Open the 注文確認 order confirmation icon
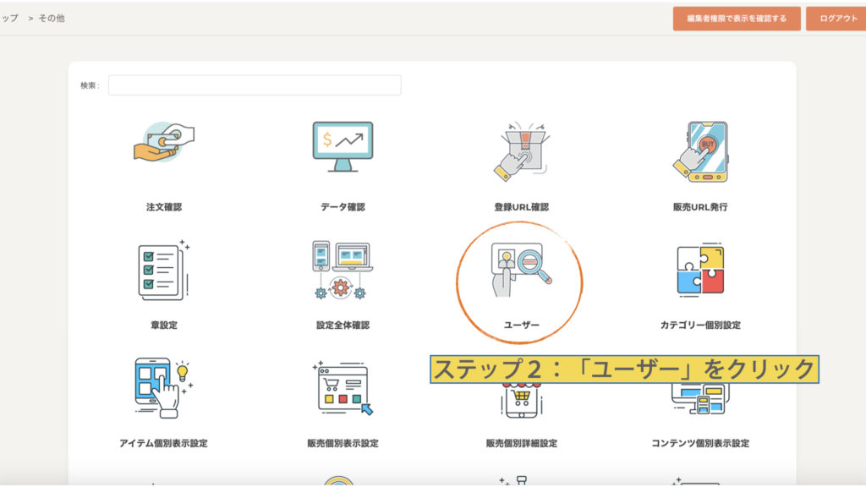This screenshot has width=866, height=487. click(164, 150)
